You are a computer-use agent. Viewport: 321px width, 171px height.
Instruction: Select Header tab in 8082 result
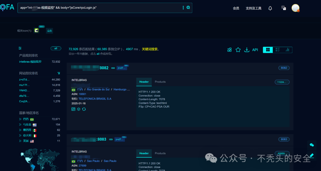(144, 82)
